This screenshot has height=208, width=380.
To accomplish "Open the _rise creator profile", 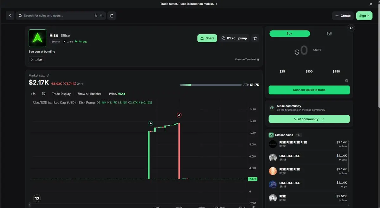I will point(68,42).
